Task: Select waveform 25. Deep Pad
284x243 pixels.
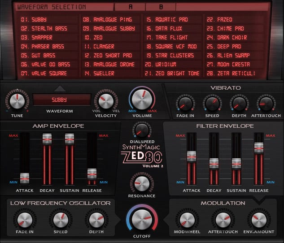Action: point(224,47)
